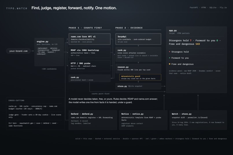Click the 'Defend · defend.py' card title
Image resolution: width=233 pixels, height=155 pixels.
(x=82, y=114)
